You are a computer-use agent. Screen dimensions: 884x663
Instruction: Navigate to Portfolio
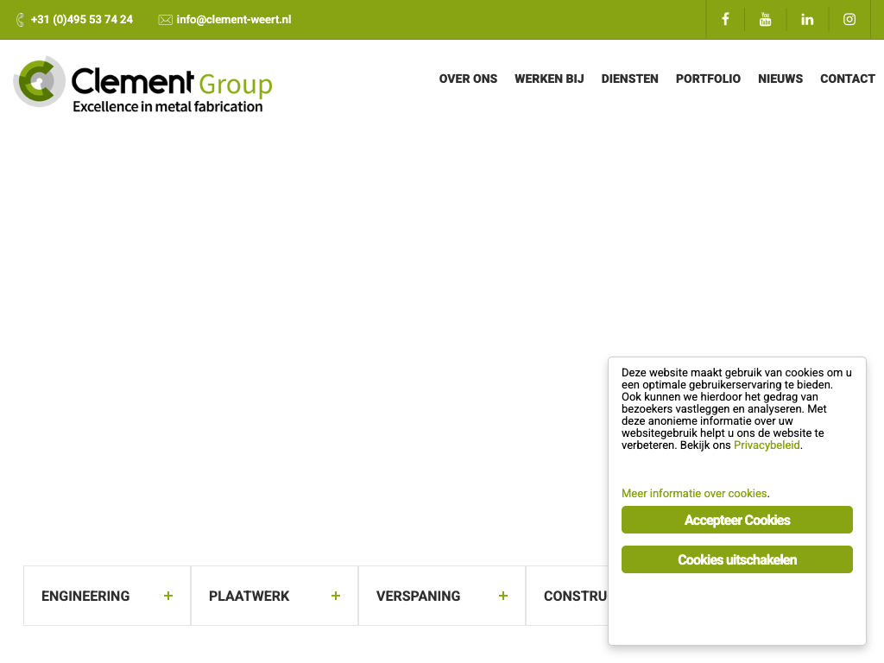point(708,79)
